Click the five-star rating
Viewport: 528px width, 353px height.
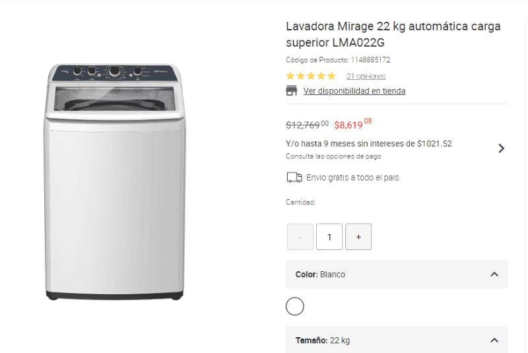pos(311,76)
